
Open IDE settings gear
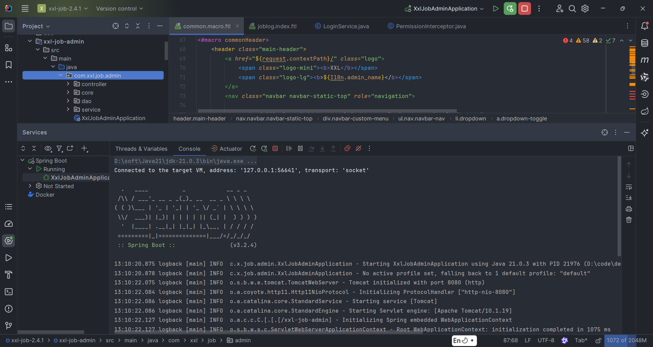(585, 9)
